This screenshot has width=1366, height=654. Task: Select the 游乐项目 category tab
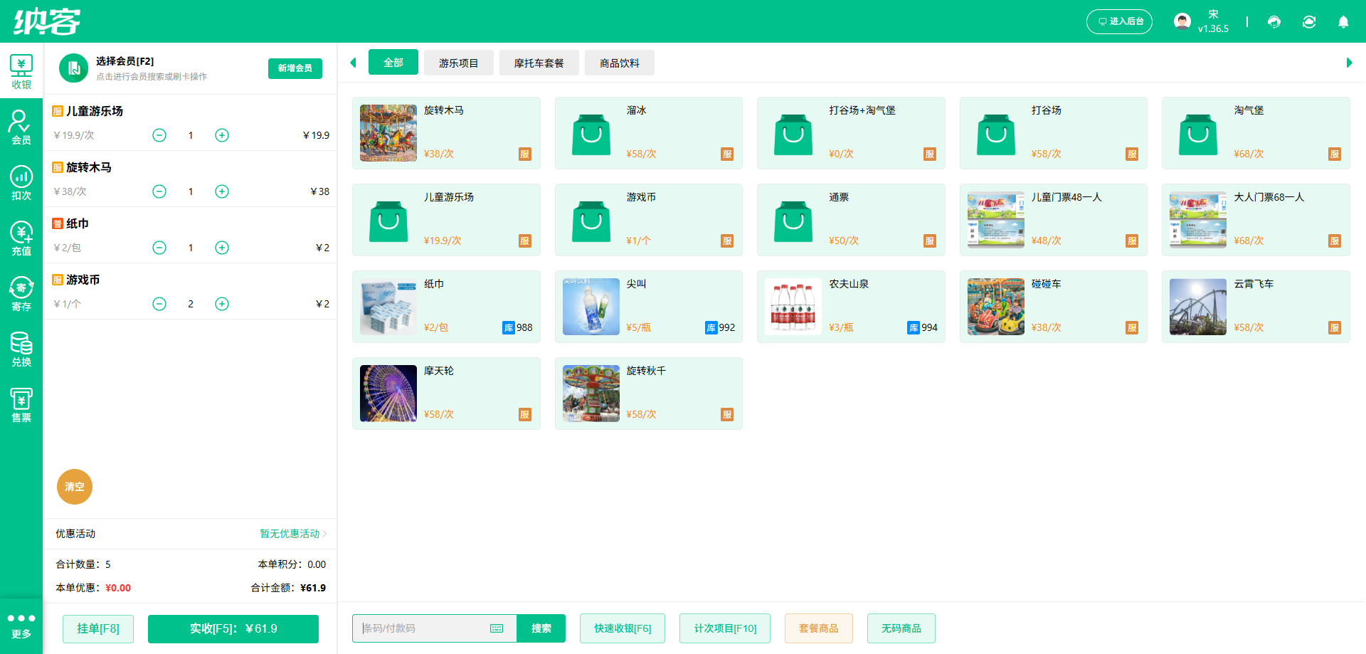(x=459, y=63)
